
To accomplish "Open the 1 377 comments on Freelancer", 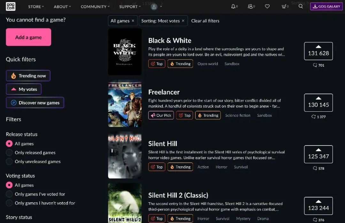I will tap(318, 117).
